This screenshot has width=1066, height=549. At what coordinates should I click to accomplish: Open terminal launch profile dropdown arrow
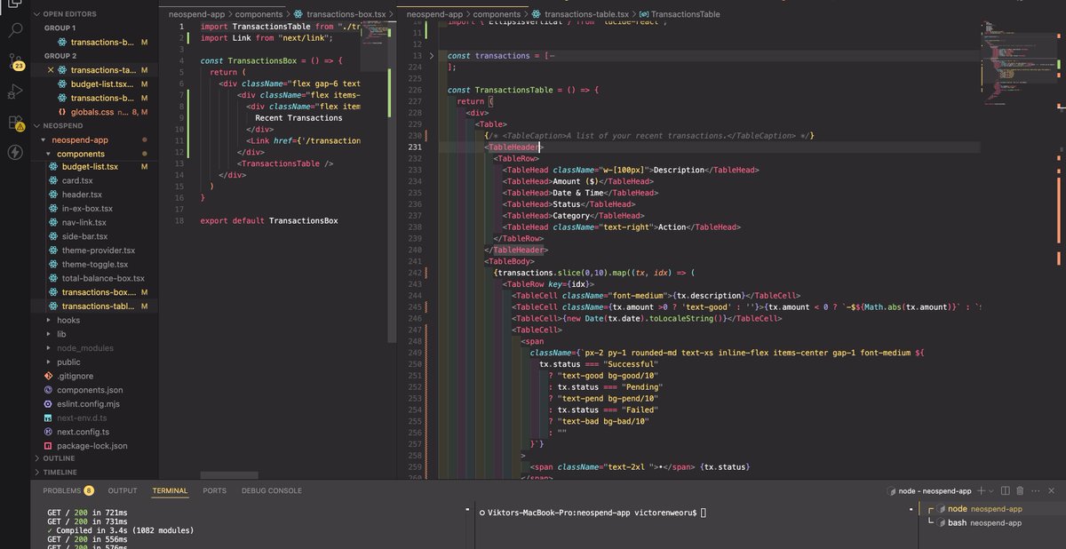[x=990, y=490]
